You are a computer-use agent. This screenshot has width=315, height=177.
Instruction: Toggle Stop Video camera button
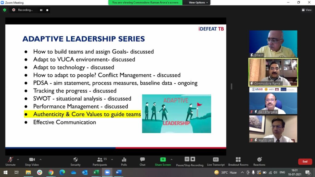click(32, 161)
